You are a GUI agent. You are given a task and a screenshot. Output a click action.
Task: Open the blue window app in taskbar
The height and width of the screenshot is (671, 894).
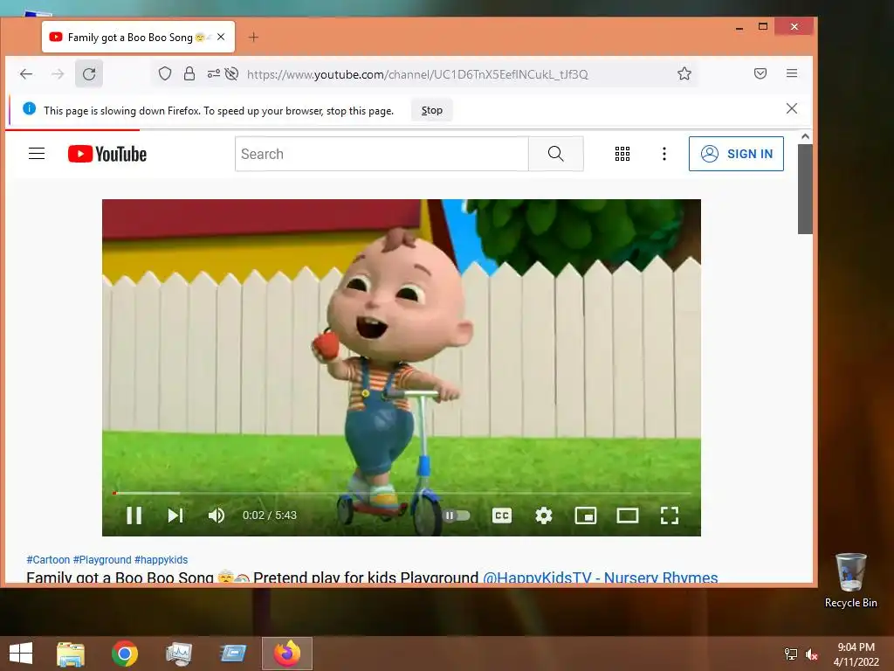(x=232, y=654)
